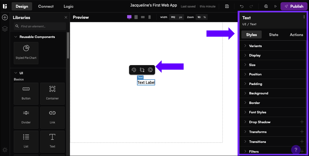Click the Width px input field
This screenshot has width=309, height=156.
(x=176, y=17)
